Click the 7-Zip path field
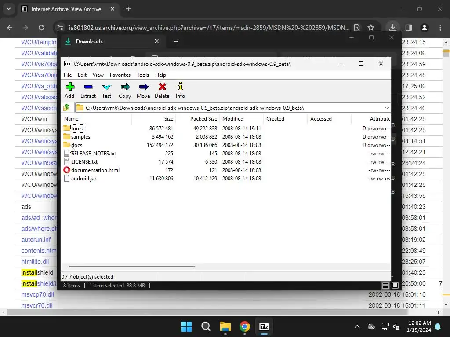Image resolution: width=450 pixels, height=337 pixels. click(232, 108)
